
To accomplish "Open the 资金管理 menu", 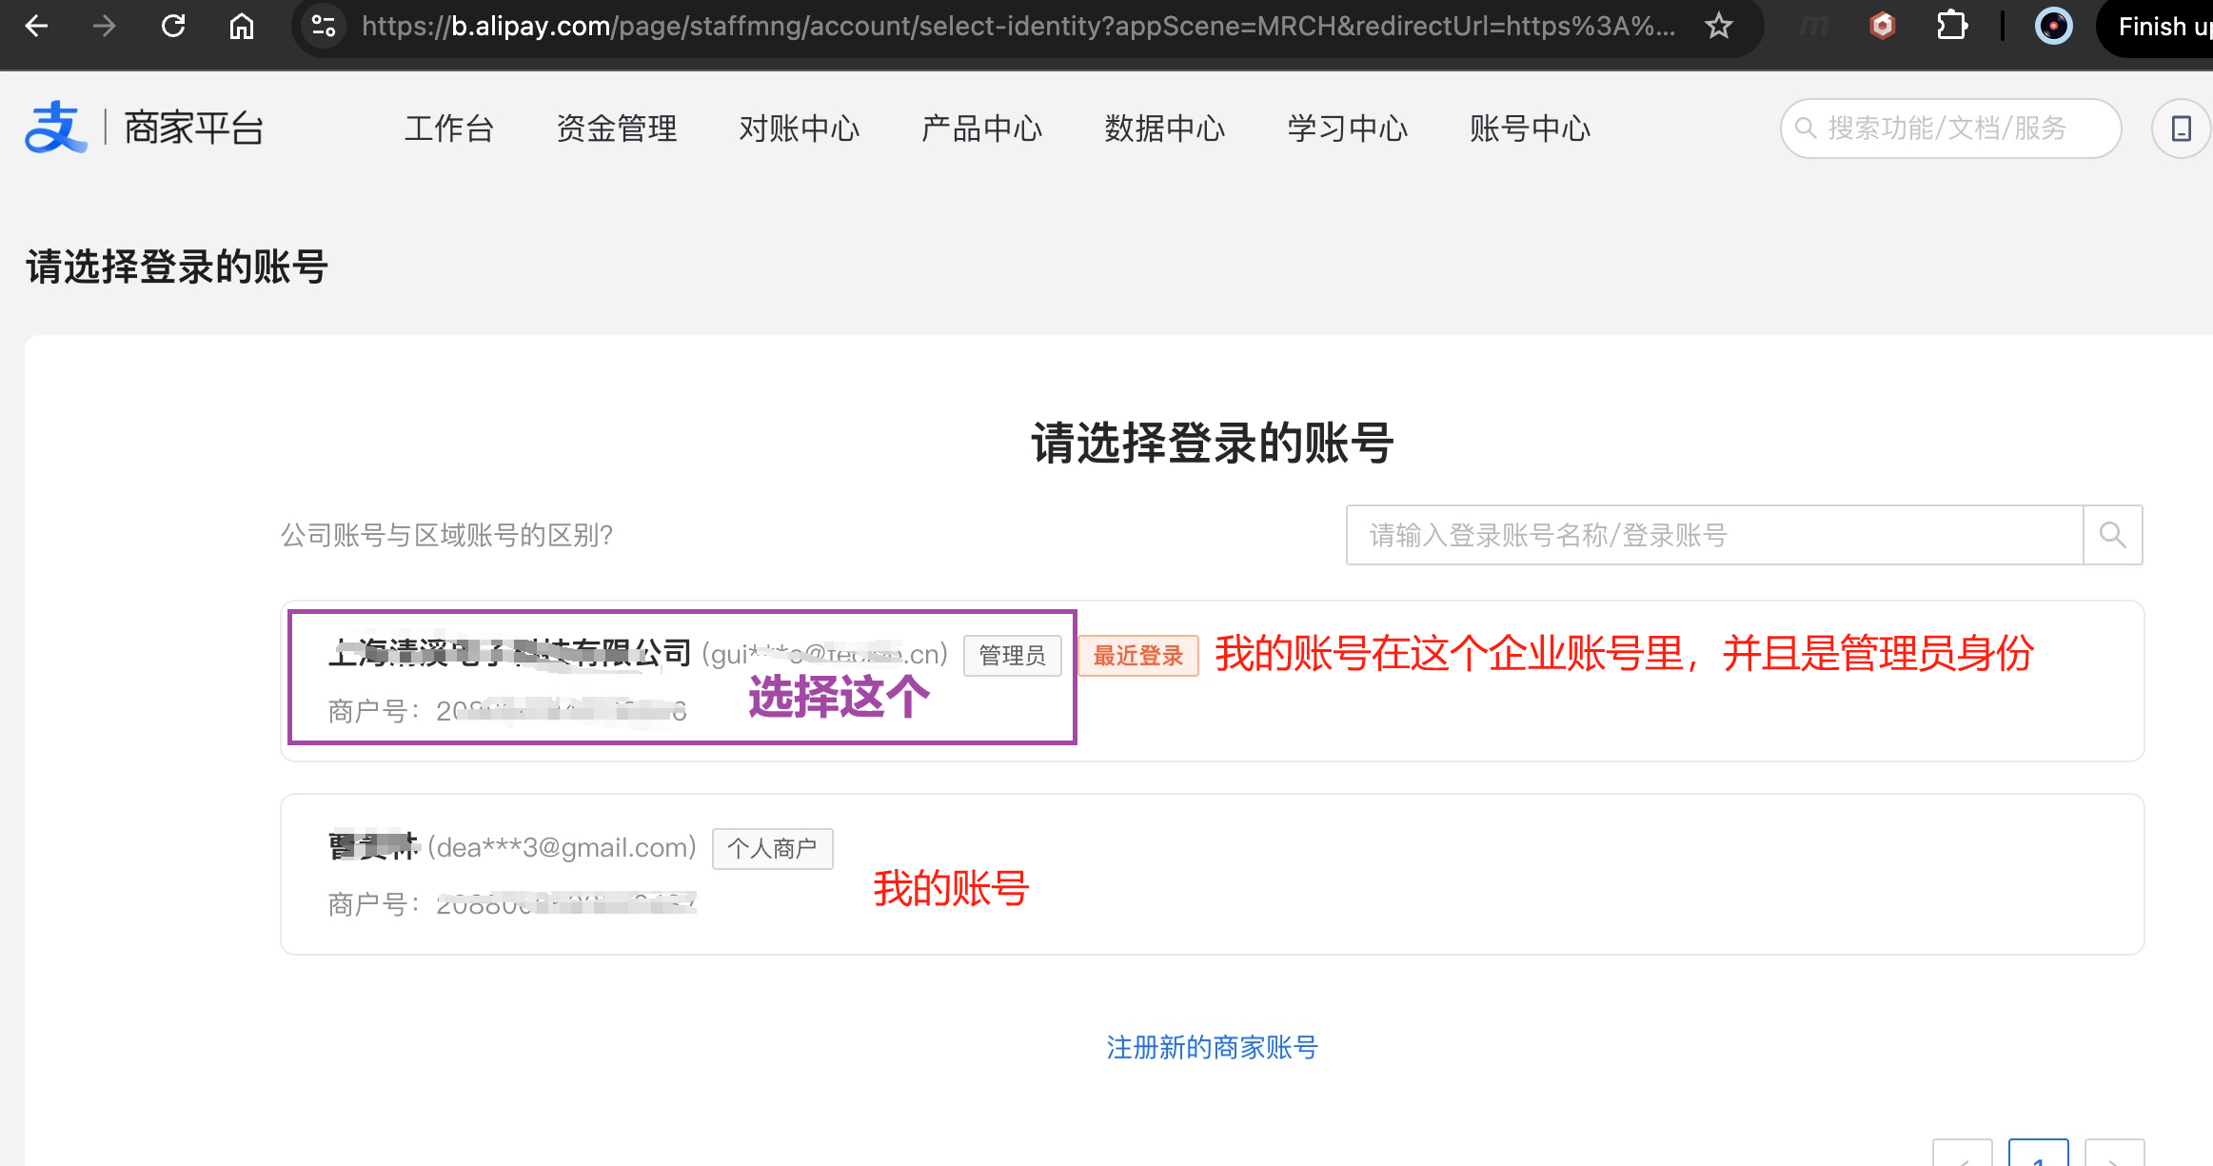I will click(617, 128).
